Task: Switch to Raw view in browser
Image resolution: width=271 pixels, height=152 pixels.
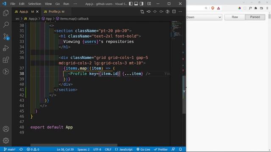Action: point(235,17)
